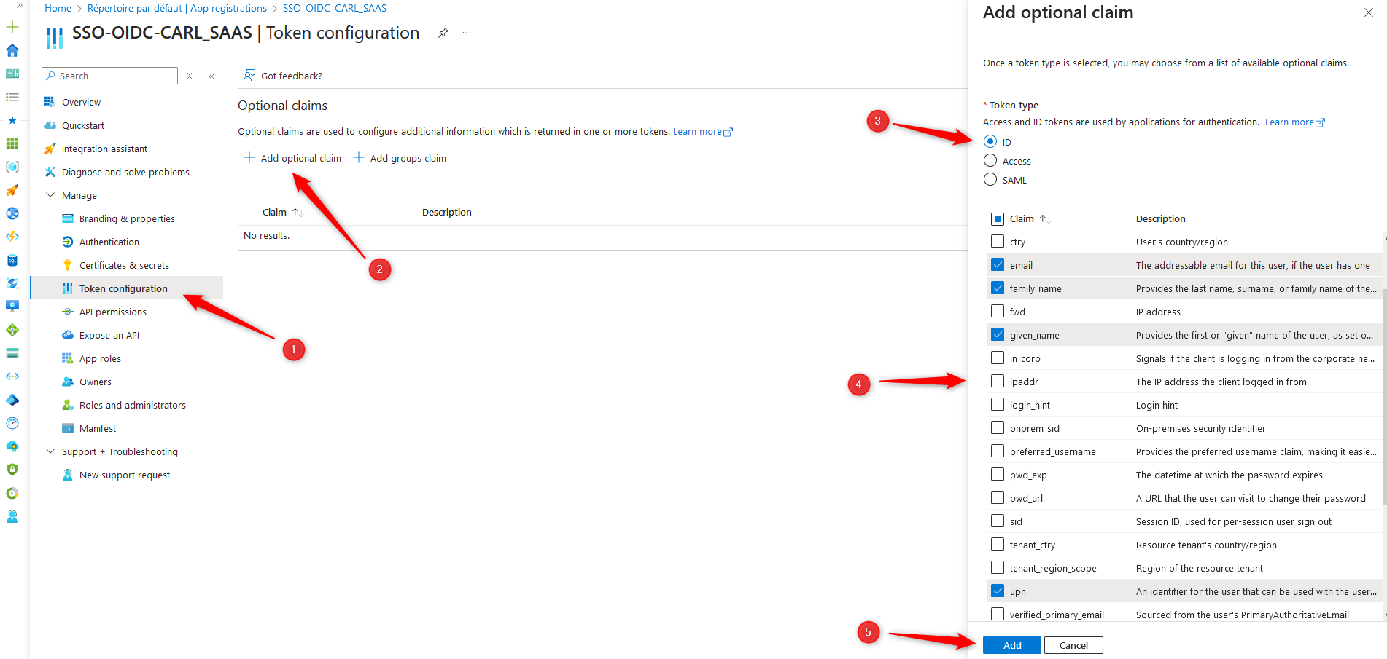Viewport: 1387px width, 659px height.
Task: Collapse the sidebar with double-chevron icon
Action: [x=211, y=76]
